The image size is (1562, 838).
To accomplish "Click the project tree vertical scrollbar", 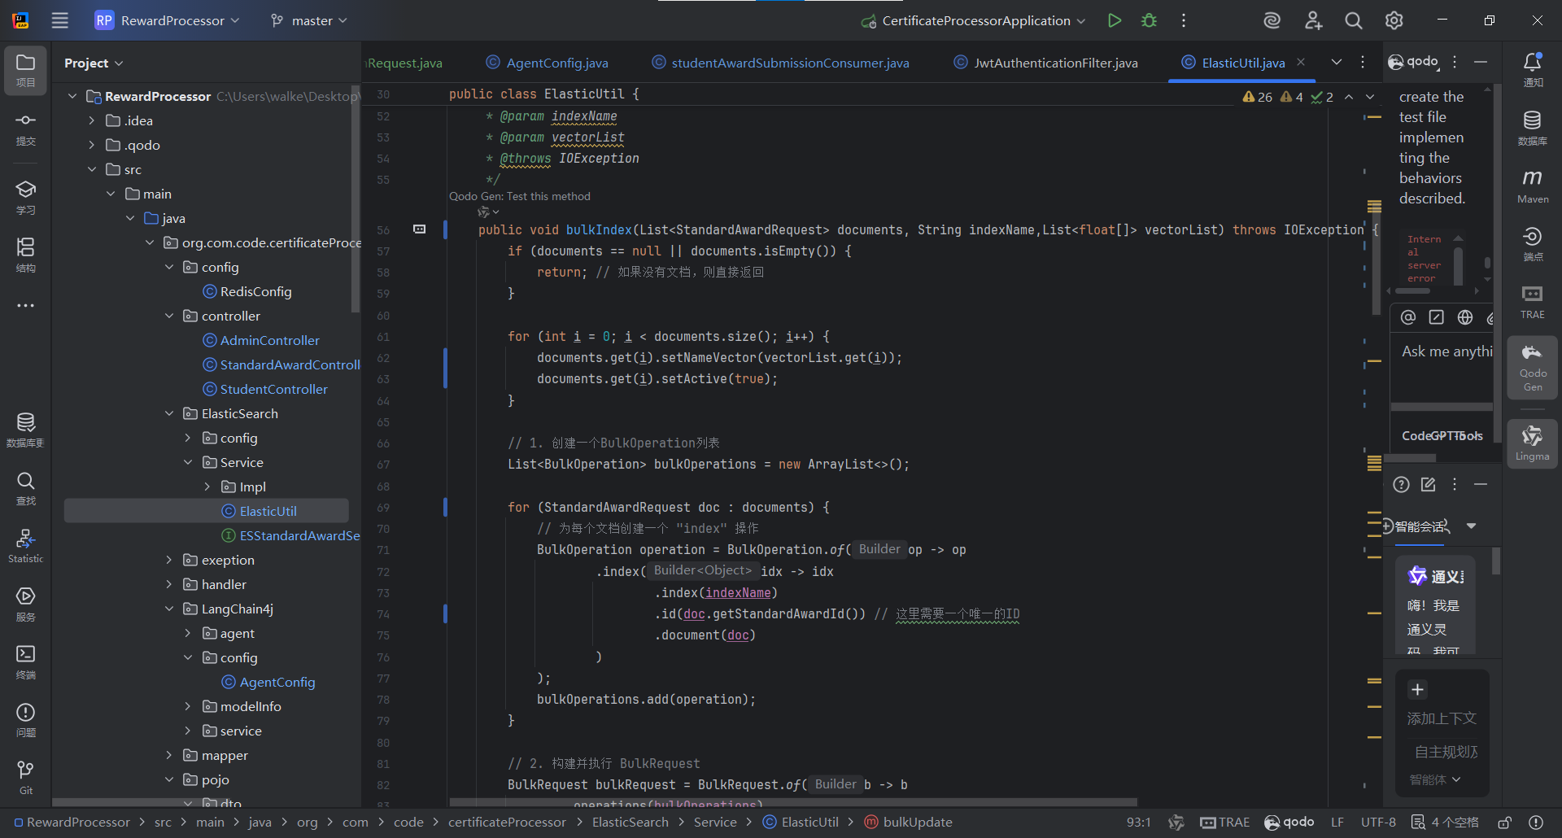I will coord(355,199).
